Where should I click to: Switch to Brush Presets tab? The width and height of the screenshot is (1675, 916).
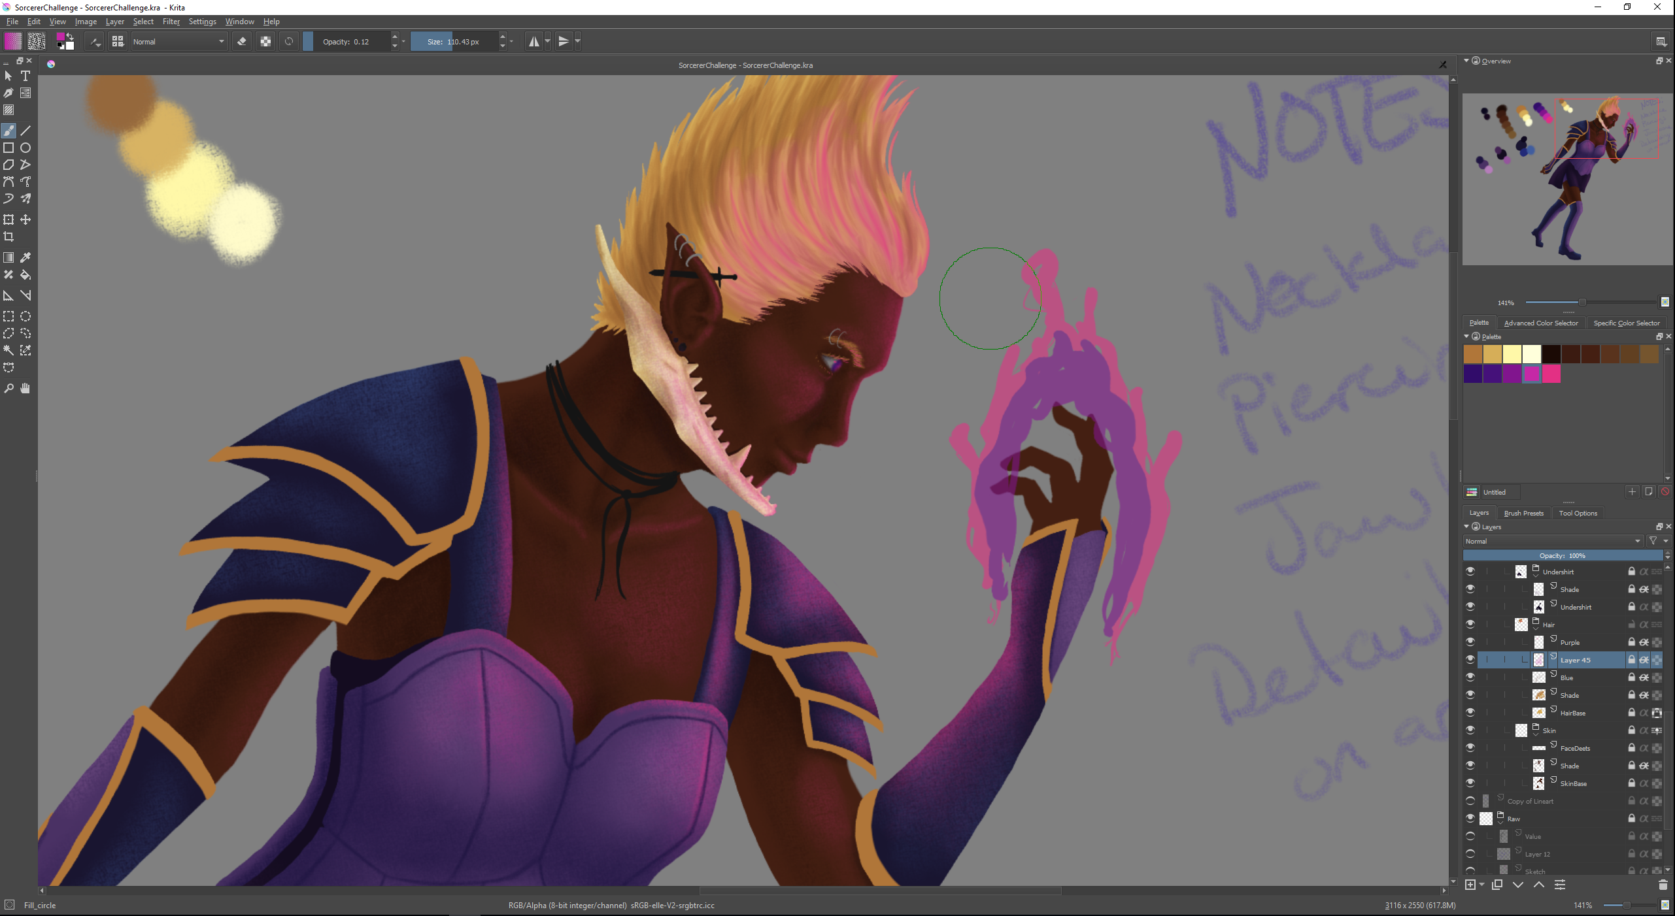(x=1523, y=513)
